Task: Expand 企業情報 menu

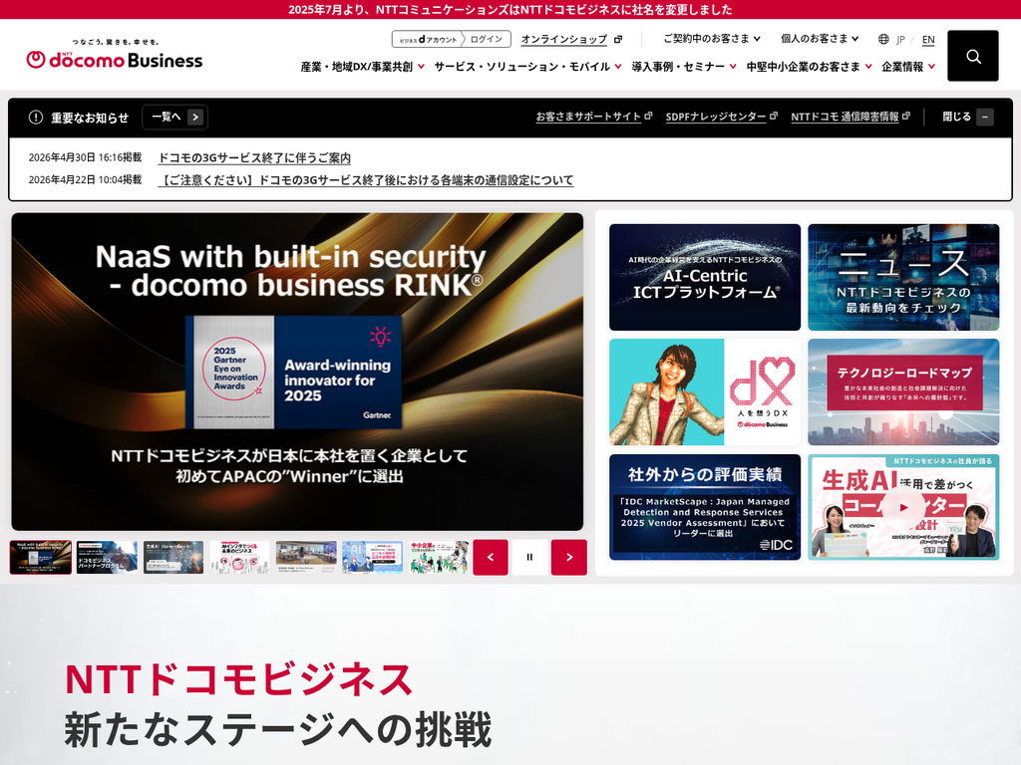Action: pos(908,67)
